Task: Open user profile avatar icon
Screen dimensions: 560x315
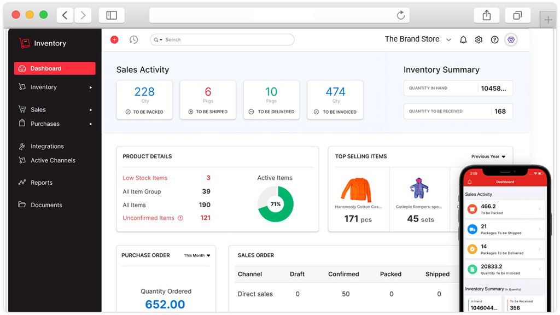Action: click(x=511, y=40)
